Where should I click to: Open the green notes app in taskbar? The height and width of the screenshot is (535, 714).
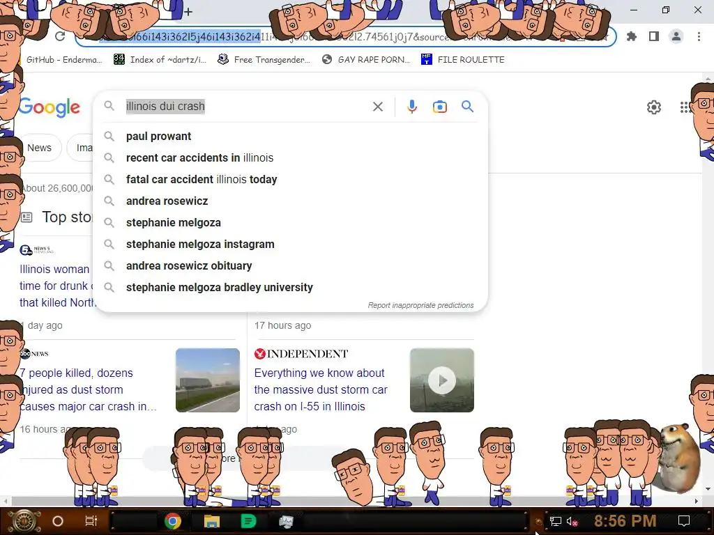[x=248, y=521]
